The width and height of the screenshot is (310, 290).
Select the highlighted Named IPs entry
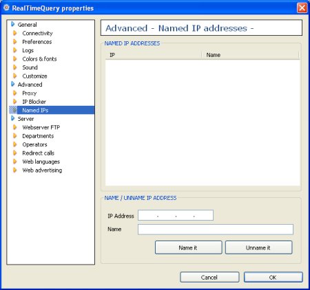click(x=35, y=110)
